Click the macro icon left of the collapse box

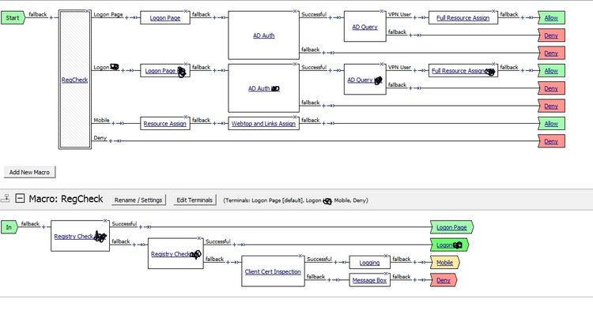click(x=6, y=198)
